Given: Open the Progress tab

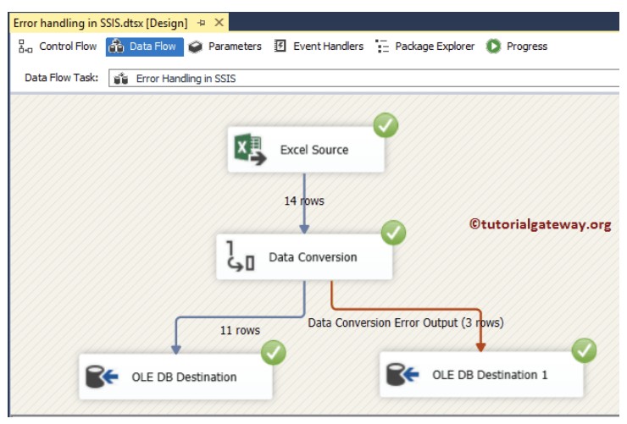Looking at the screenshot, I should coord(517,47).
